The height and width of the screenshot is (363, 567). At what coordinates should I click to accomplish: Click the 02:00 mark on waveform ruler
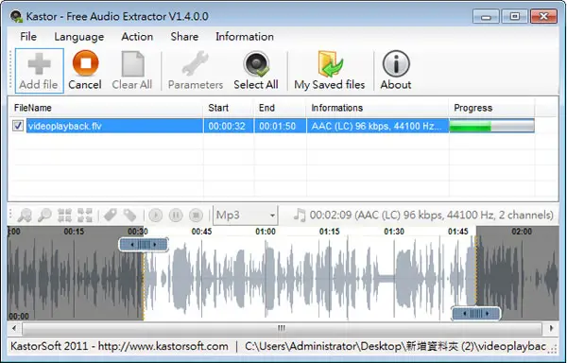(x=522, y=232)
